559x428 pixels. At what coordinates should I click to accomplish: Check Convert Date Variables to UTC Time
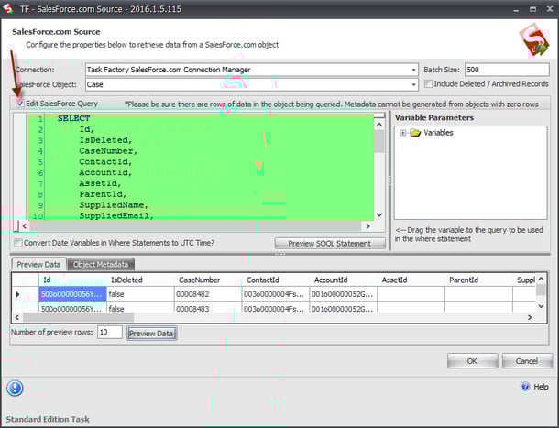(17, 243)
